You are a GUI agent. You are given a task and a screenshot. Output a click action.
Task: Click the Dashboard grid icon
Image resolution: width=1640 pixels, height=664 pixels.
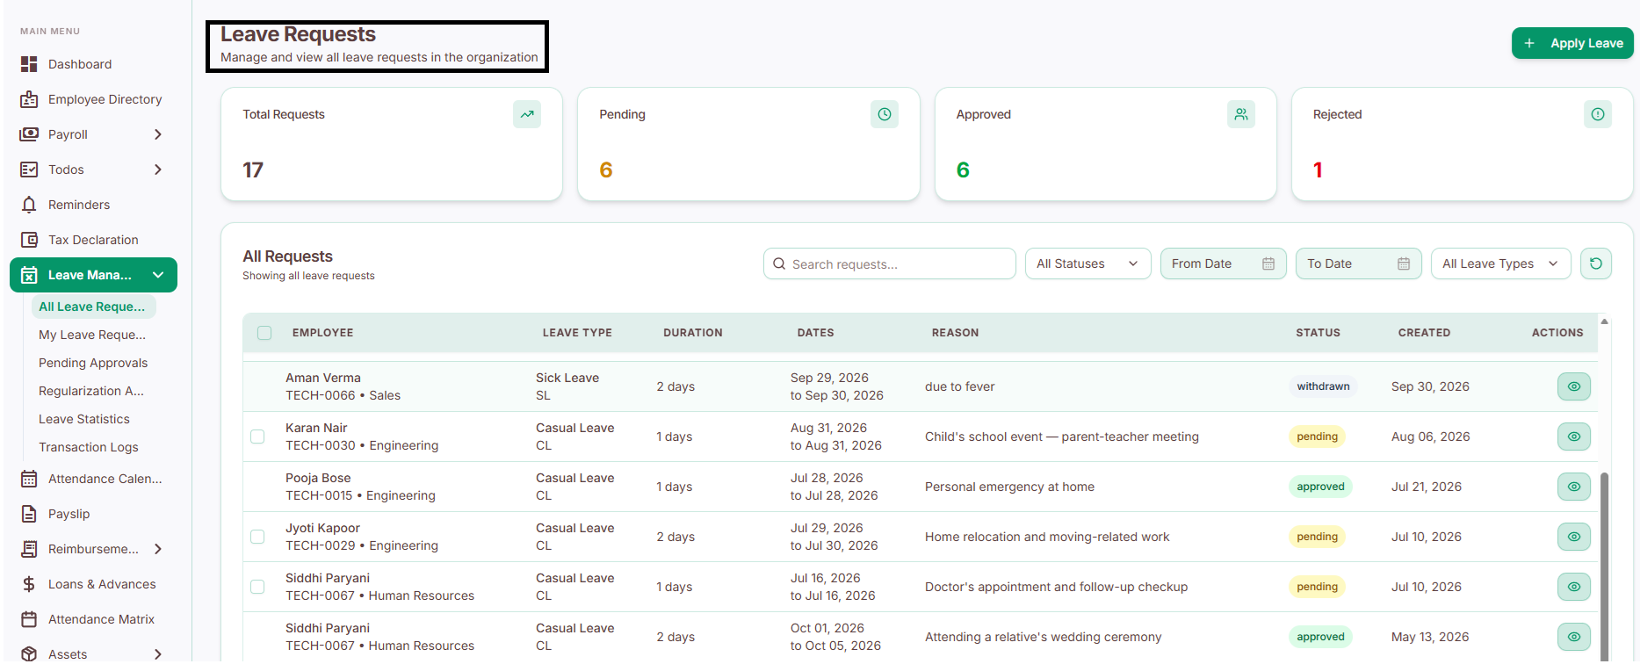pos(29,64)
